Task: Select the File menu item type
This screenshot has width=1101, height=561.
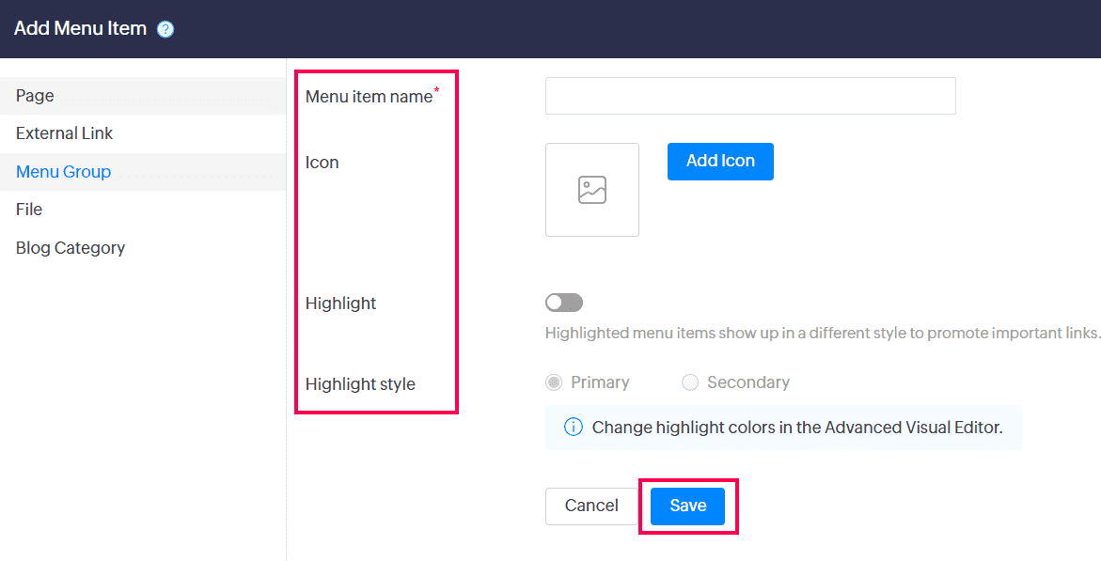Action: (143, 210)
